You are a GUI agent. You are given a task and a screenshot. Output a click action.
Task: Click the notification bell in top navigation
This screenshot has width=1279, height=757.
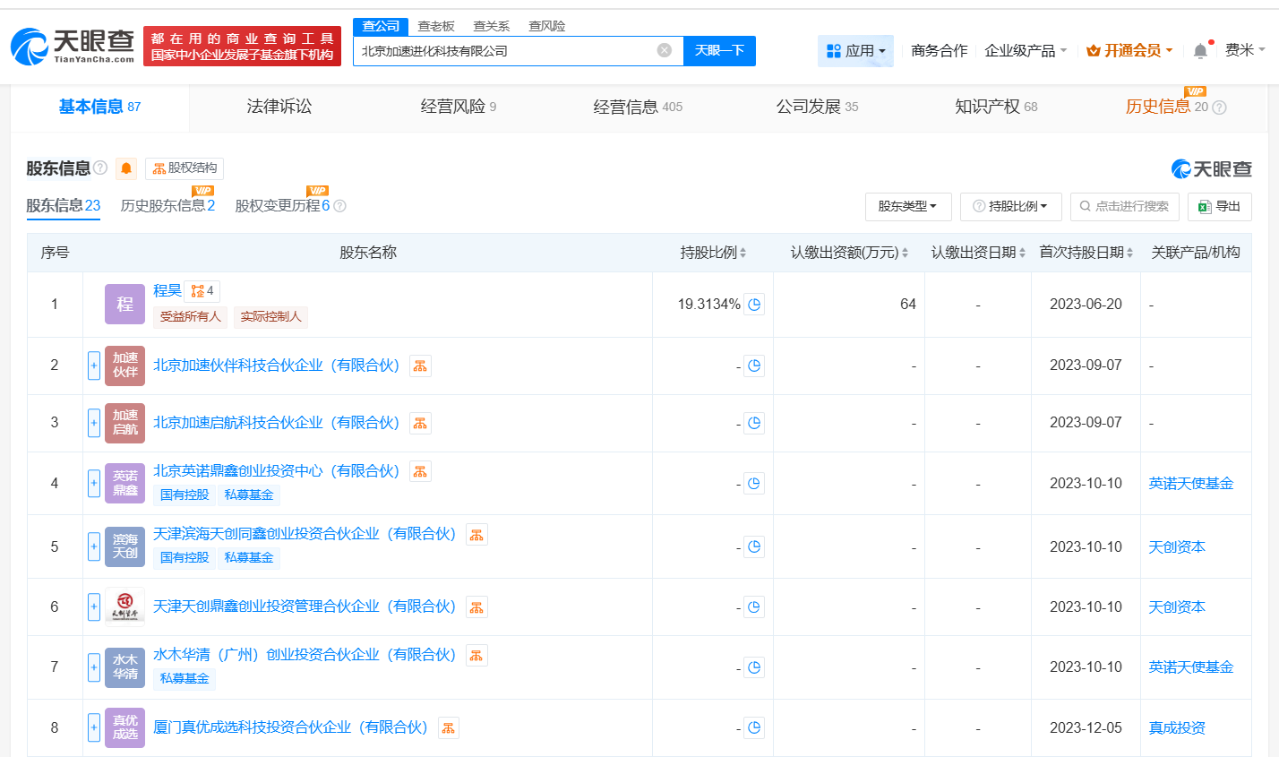pyautogui.click(x=1200, y=51)
